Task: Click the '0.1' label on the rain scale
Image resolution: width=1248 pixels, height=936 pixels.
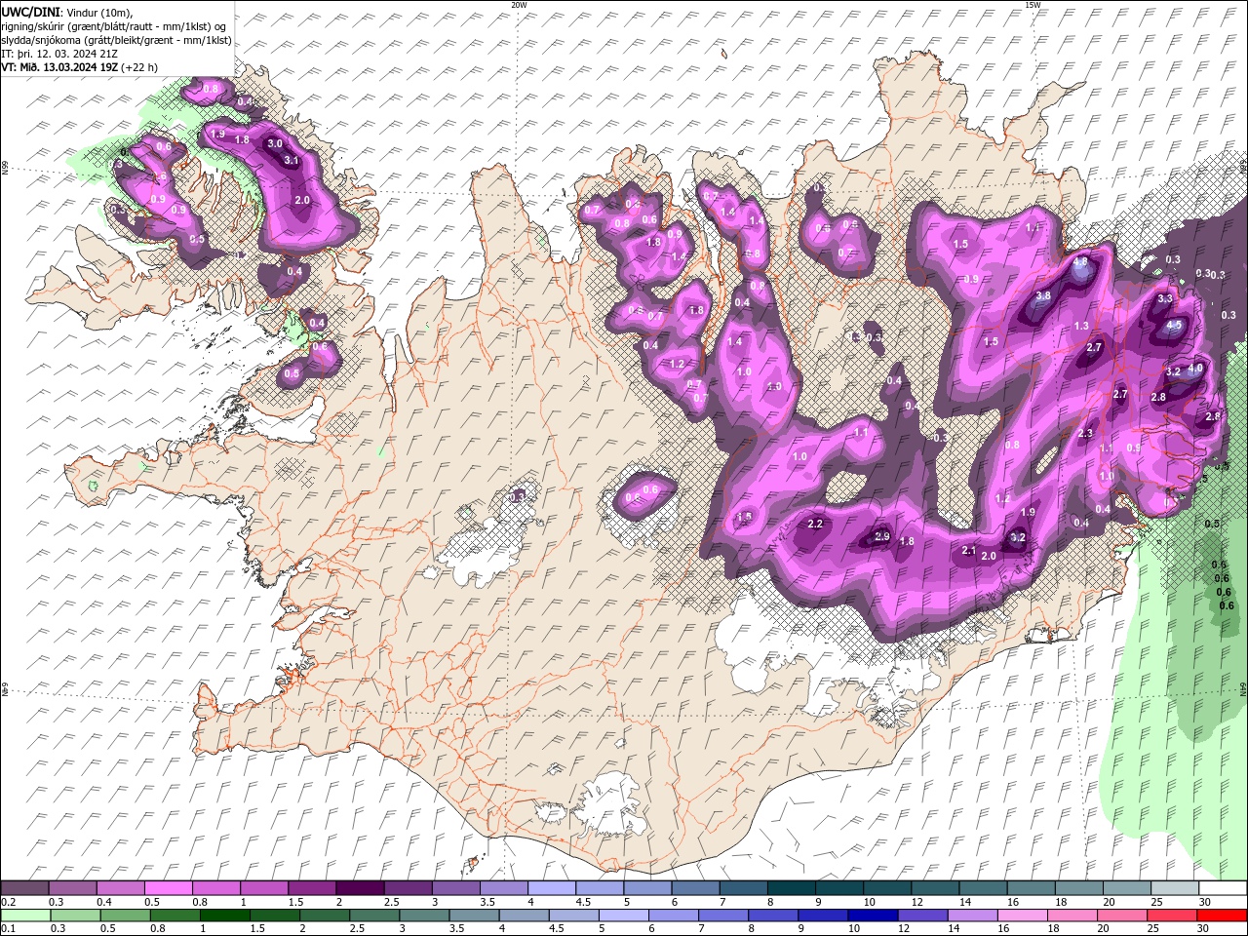Action: 8,928
